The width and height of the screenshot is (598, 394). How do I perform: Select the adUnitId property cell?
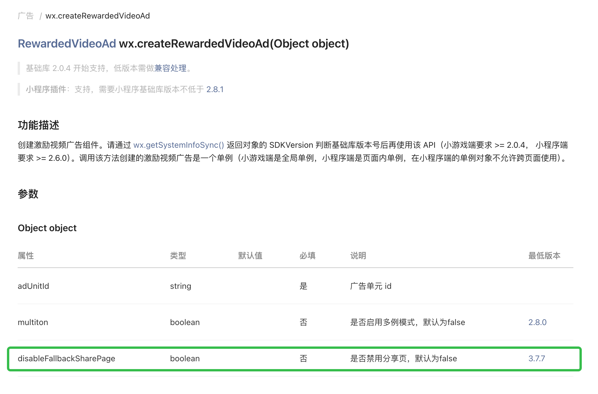(x=33, y=286)
